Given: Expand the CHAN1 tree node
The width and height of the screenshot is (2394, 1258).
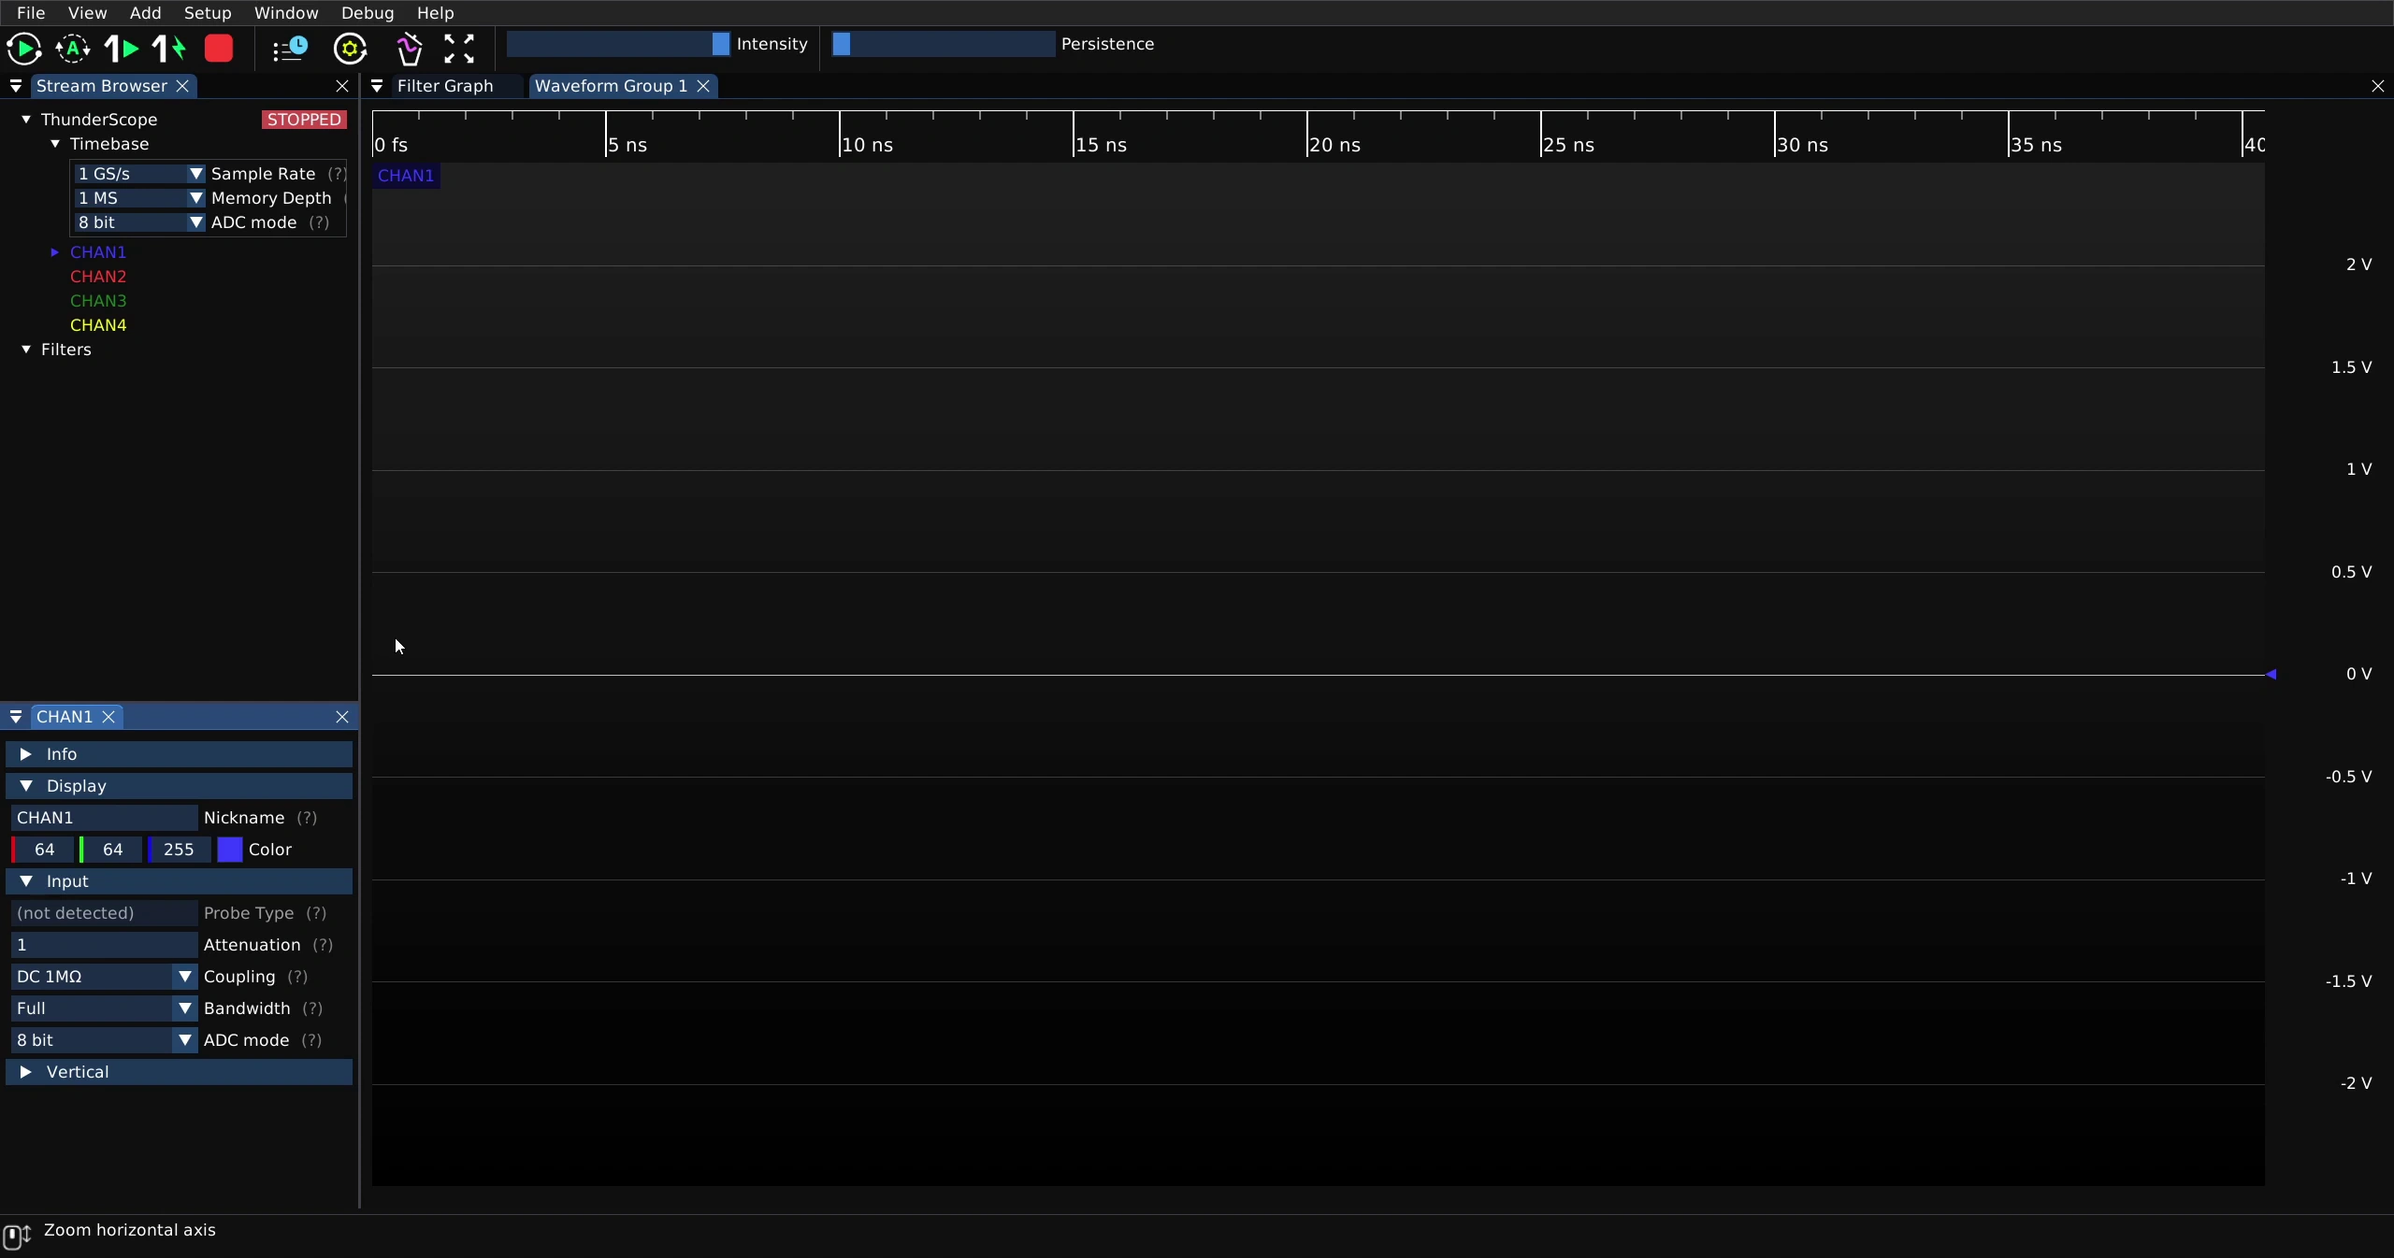Looking at the screenshot, I should point(55,252).
